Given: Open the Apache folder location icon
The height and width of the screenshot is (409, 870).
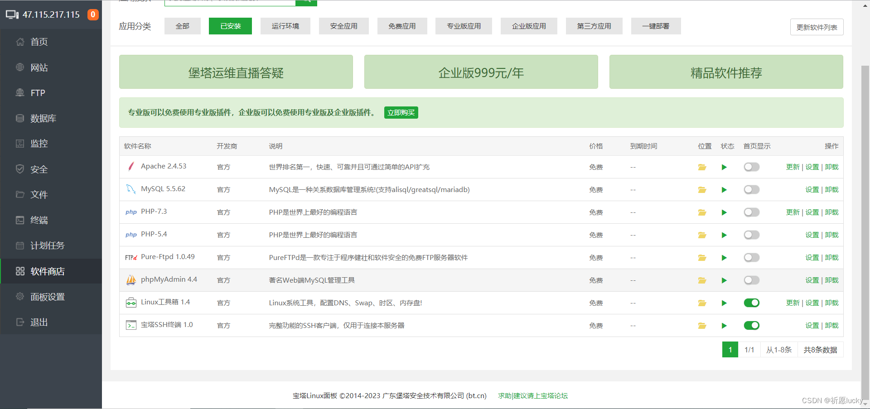Looking at the screenshot, I should pyautogui.click(x=702, y=167).
